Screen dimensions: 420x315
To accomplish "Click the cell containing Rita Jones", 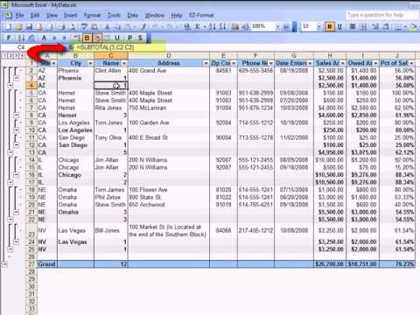I will [111, 108].
